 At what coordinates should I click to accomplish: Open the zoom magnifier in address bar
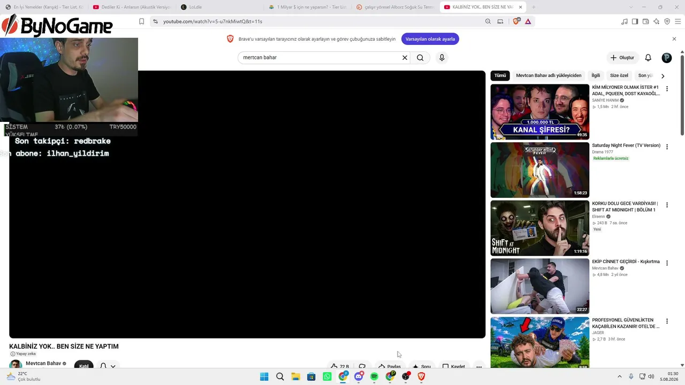[x=488, y=21]
